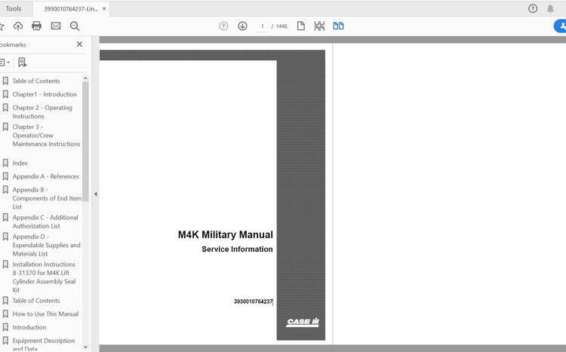Toggle two-page view icon

pos(338,26)
